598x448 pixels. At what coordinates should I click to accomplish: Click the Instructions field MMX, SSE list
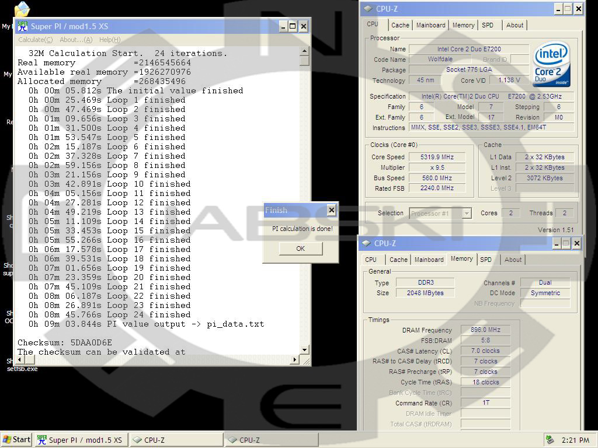pyautogui.click(x=492, y=128)
